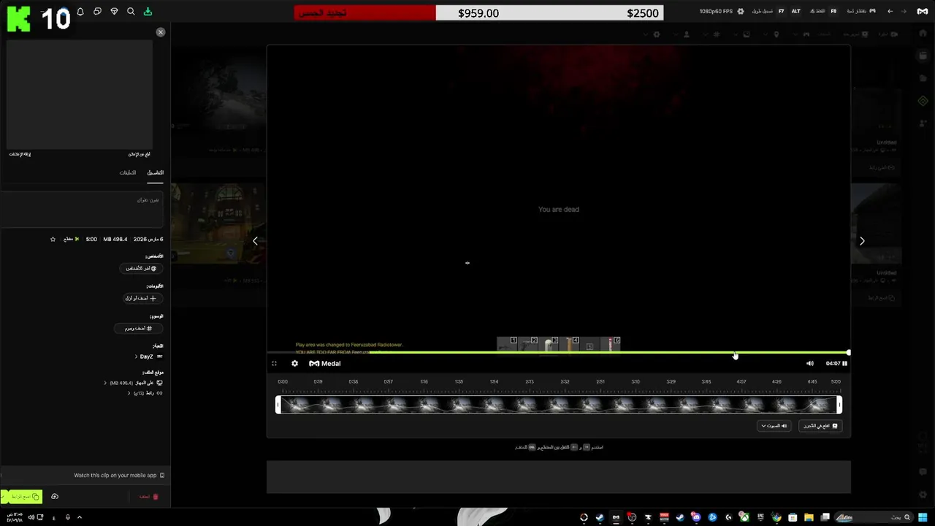This screenshot has width=935, height=526.
Task: Click the Medal logo in the title bar
Action: (x=923, y=11)
